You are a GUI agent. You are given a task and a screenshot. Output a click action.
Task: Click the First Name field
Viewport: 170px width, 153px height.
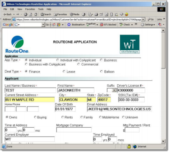coord(76,90)
